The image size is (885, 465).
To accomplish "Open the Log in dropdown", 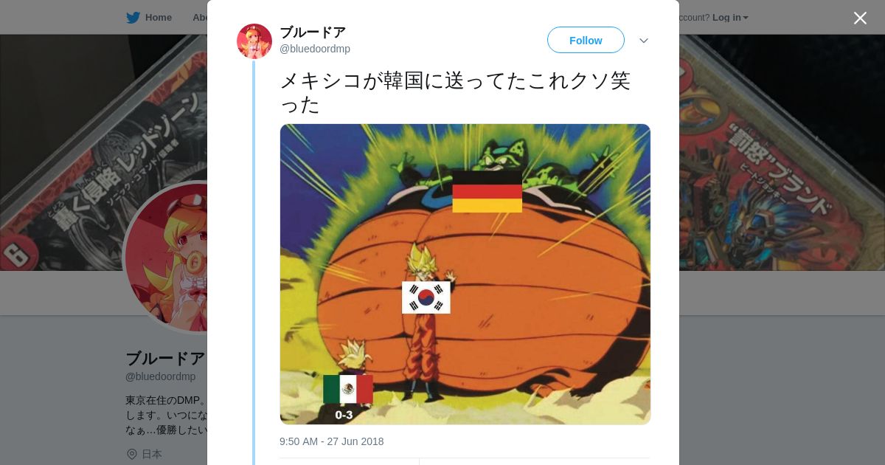I will click(730, 17).
